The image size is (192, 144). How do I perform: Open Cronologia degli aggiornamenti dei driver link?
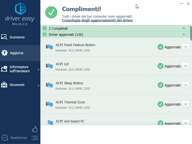pos(98,20)
